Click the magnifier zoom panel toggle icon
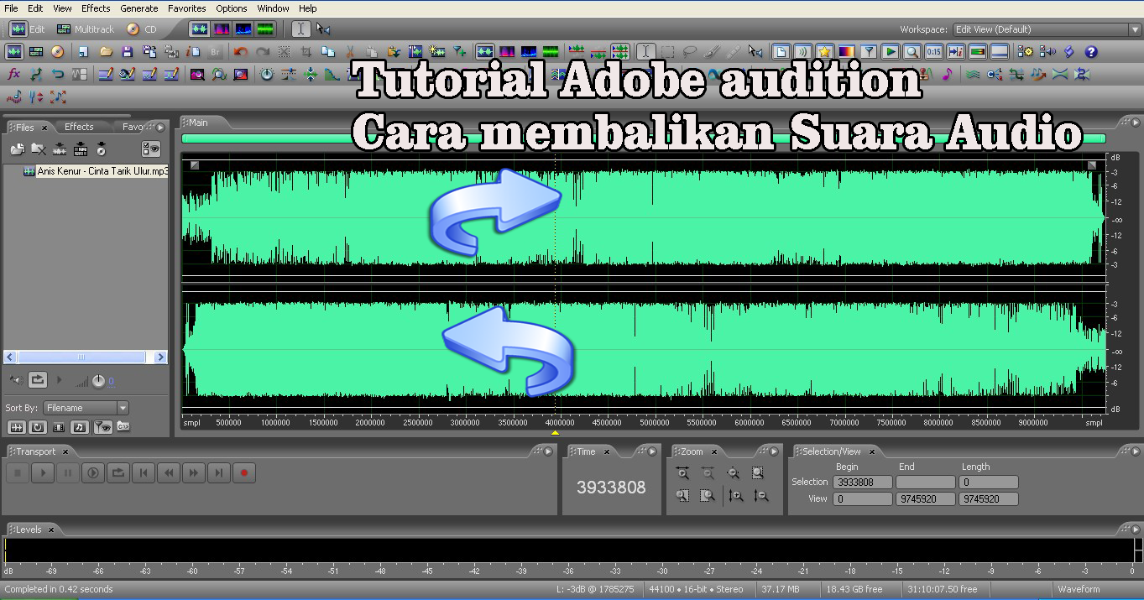This screenshot has width=1144, height=600. [912, 52]
